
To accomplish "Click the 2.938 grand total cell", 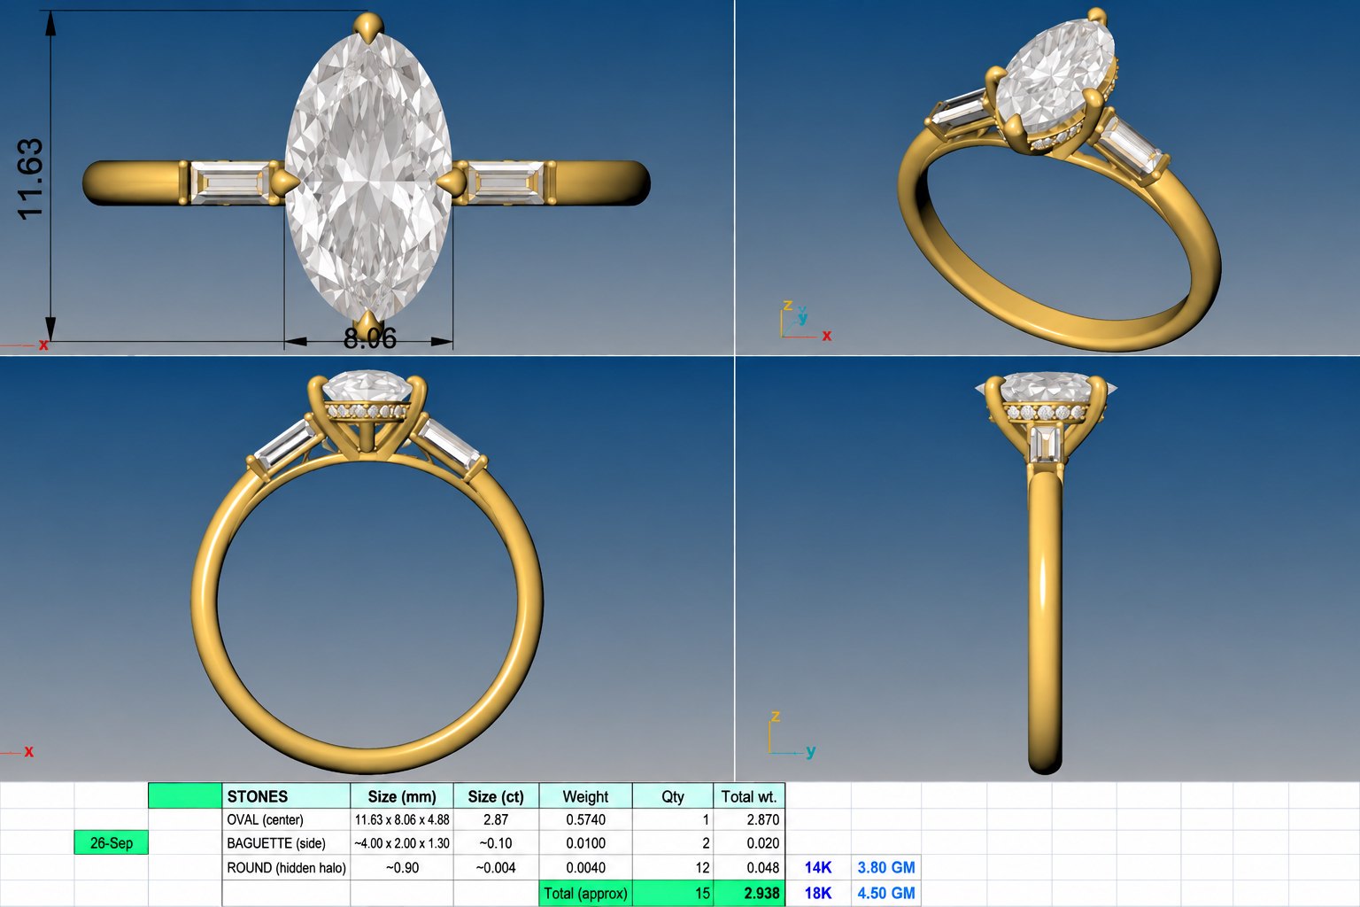I will click(x=749, y=893).
